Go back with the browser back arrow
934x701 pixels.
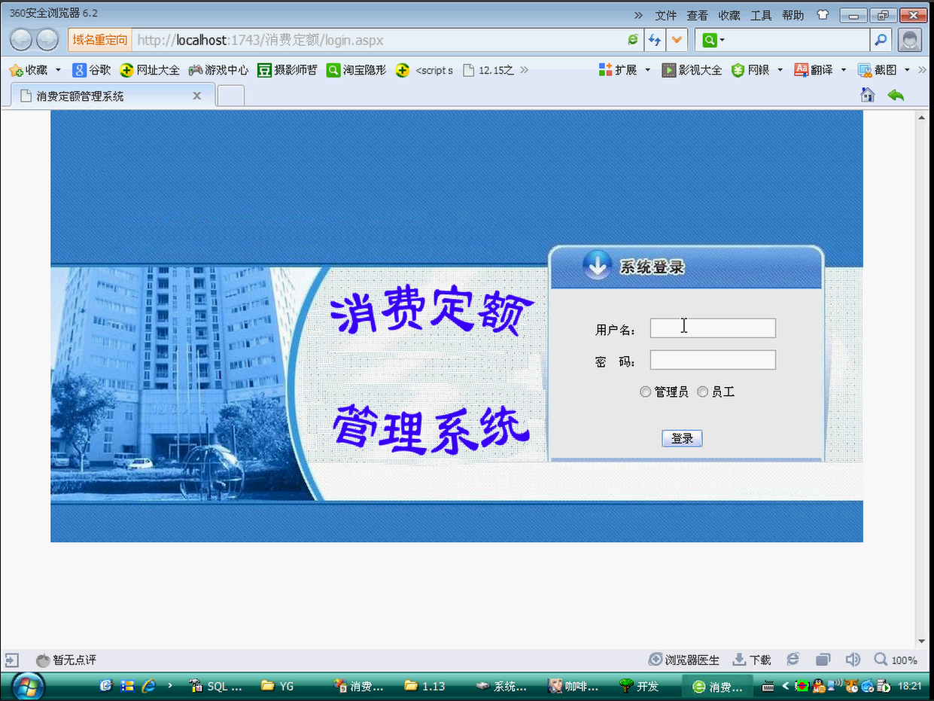click(x=21, y=40)
